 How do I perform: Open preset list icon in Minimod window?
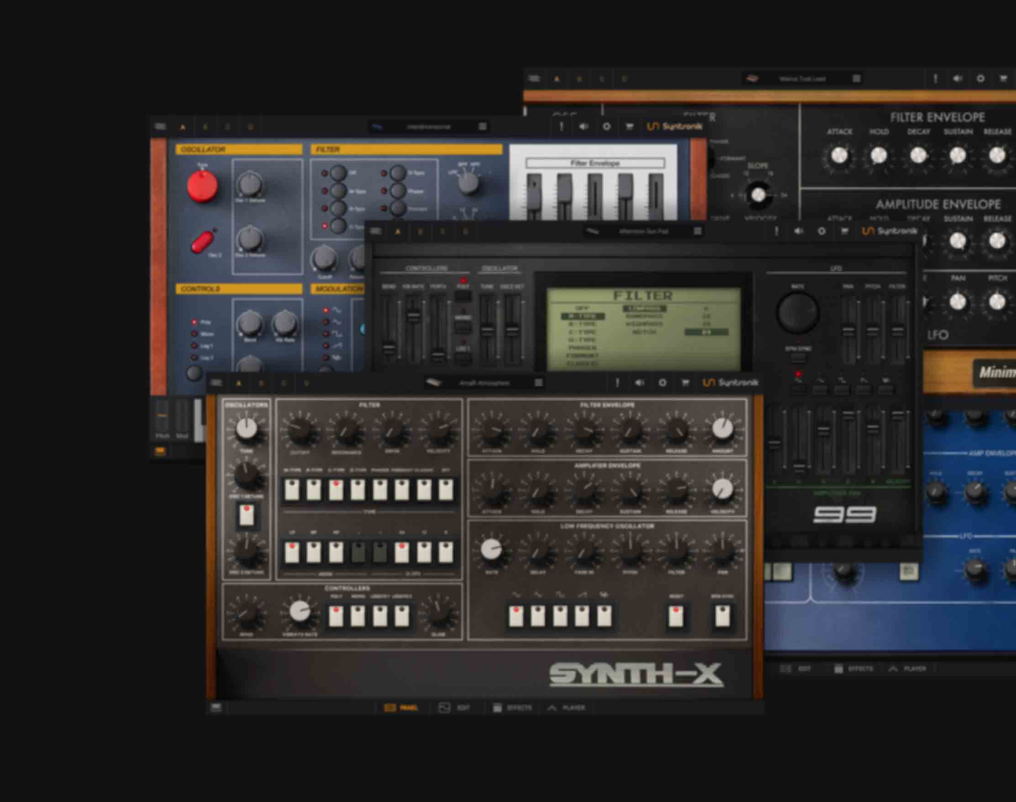coord(856,79)
